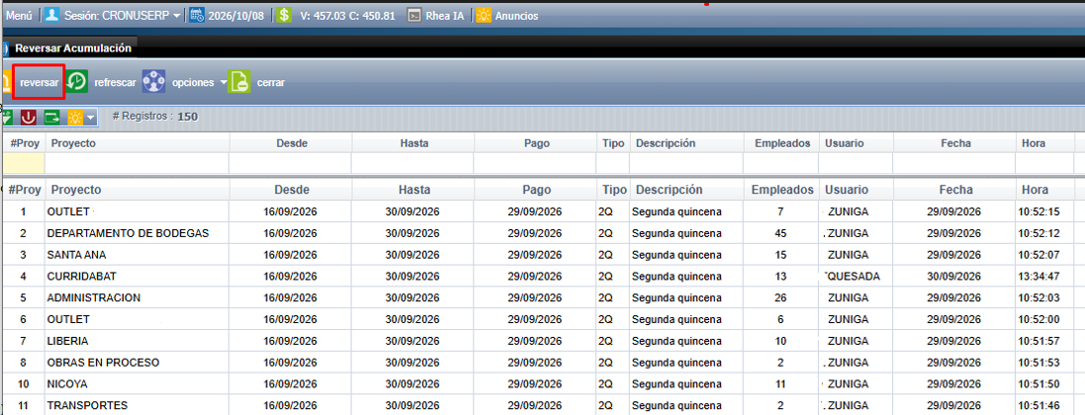Click Desde date 16/09/2026 in ADMINISTRACION row
Screen dimensions: 1085x415
click(291, 297)
